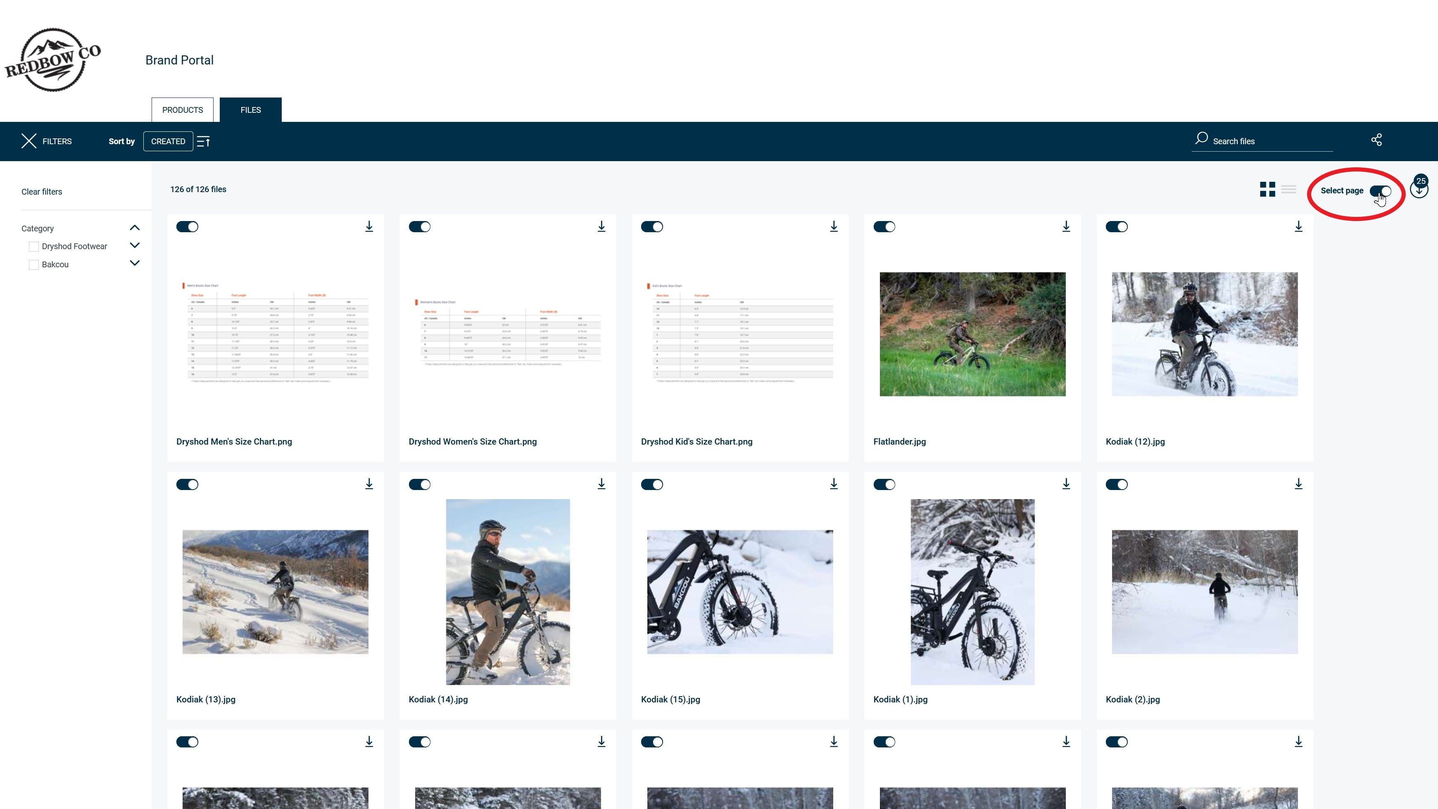Click the CREATED sort button
The image size is (1438, 809).
point(168,140)
